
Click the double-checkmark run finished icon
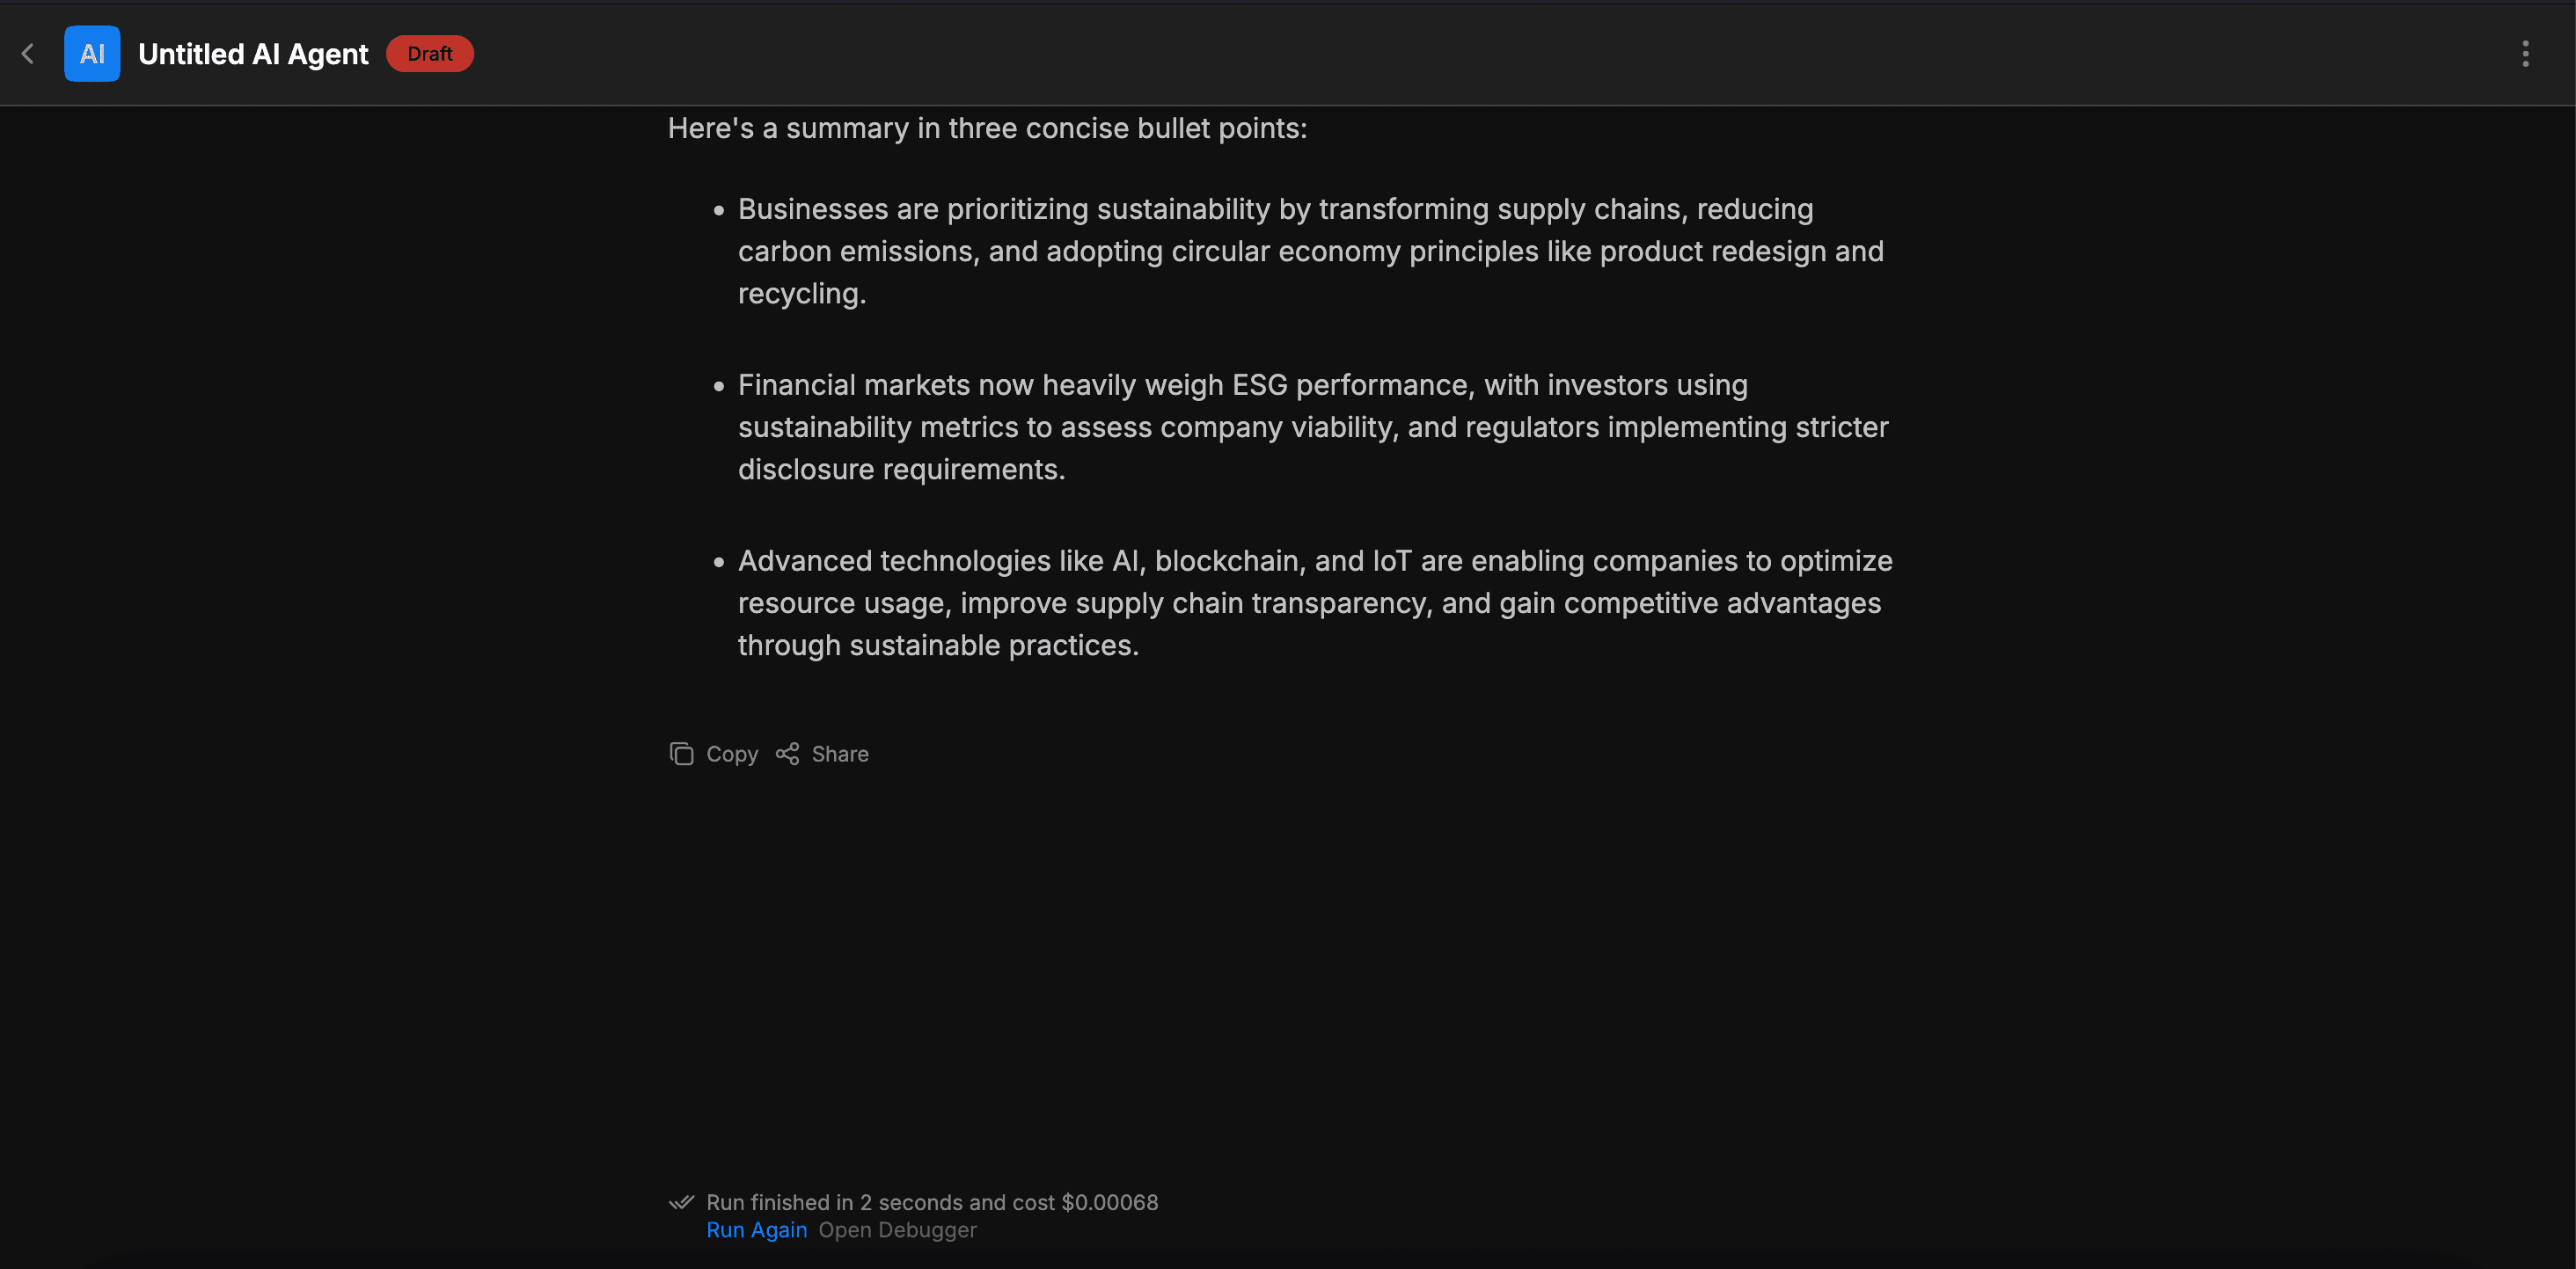point(681,1201)
